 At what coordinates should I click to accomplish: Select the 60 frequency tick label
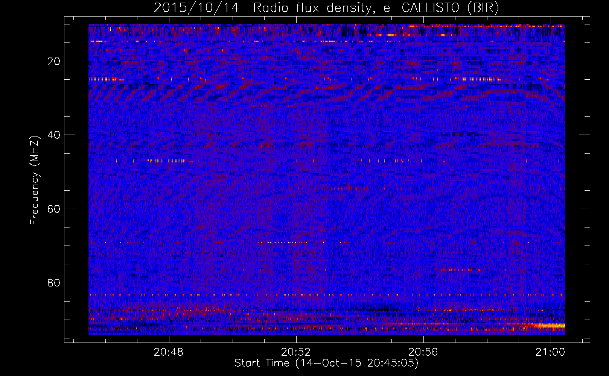pos(54,209)
